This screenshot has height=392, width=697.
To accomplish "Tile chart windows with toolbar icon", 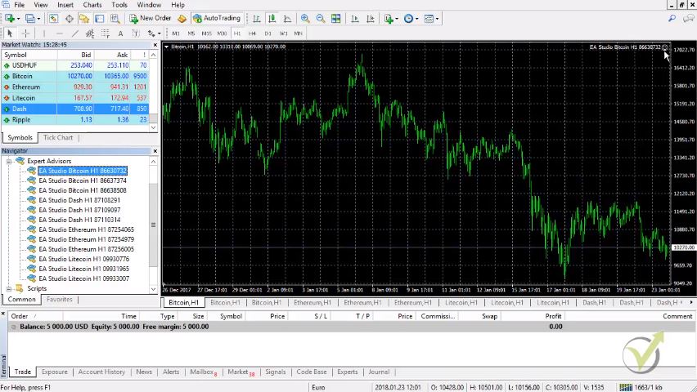I will pyautogui.click(x=336, y=19).
